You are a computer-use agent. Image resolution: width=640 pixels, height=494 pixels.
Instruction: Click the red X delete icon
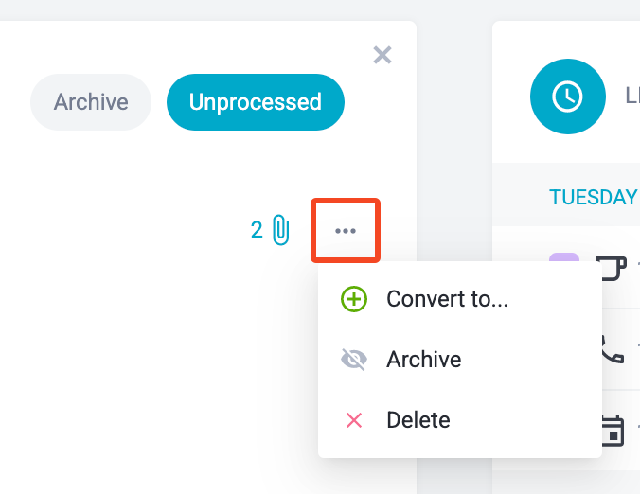tap(354, 420)
